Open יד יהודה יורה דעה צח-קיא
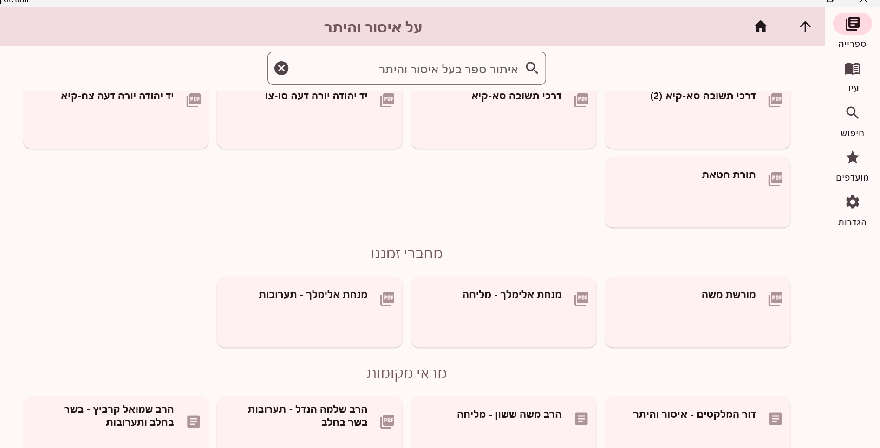This screenshot has width=880, height=448. click(116, 119)
